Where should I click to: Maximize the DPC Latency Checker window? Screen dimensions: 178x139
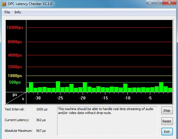(x=158, y=3)
